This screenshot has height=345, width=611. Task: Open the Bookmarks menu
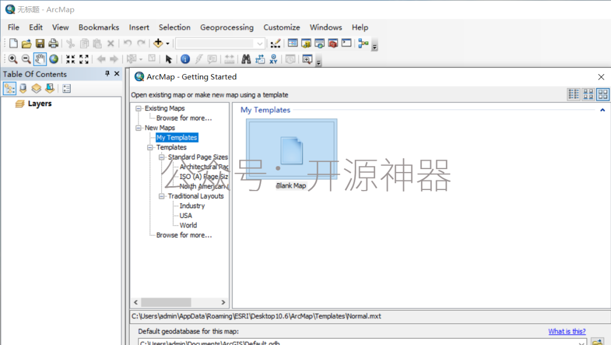(x=98, y=27)
